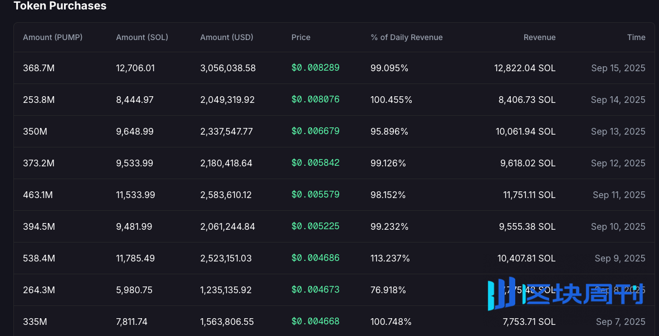Click the 99.232% daily revenue cell
The width and height of the screenshot is (659, 336).
coord(389,226)
